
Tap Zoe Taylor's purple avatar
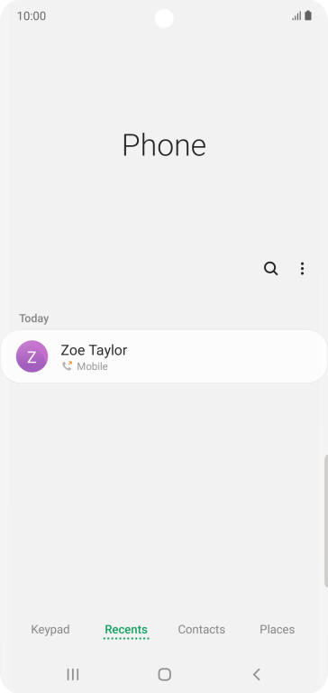pos(32,356)
